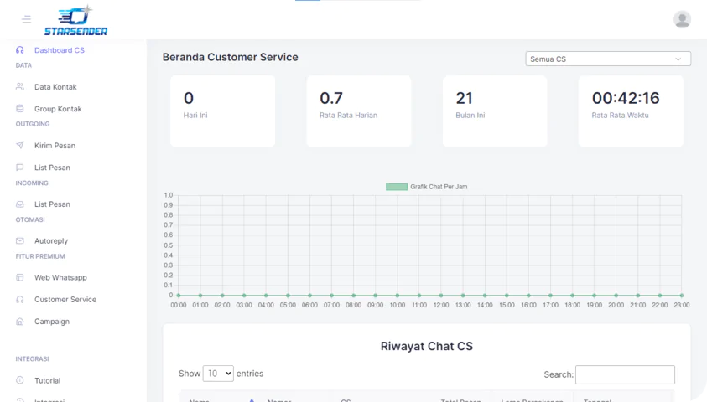
Task: Click the Dashboard CS headset icon
Action: [20, 50]
